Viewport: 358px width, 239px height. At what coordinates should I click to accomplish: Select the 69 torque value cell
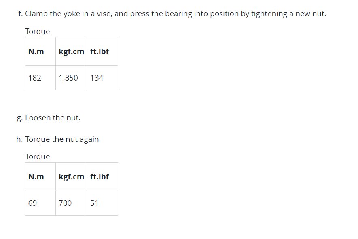point(40,203)
